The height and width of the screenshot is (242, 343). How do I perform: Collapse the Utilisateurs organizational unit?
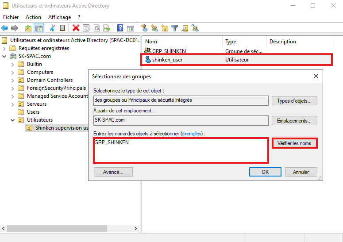[x=13, y=120]
